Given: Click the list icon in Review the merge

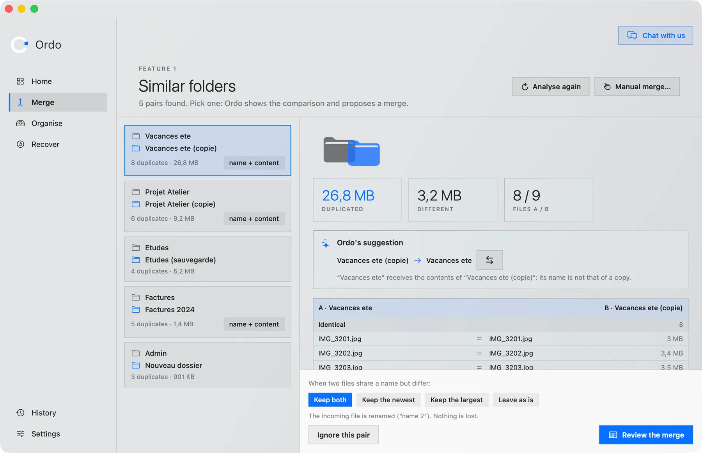Looking at the screenshot, I should [x=613, y=435].
